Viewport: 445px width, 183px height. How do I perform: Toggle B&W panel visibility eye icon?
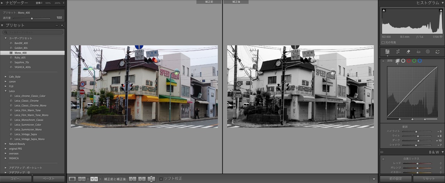382,152
